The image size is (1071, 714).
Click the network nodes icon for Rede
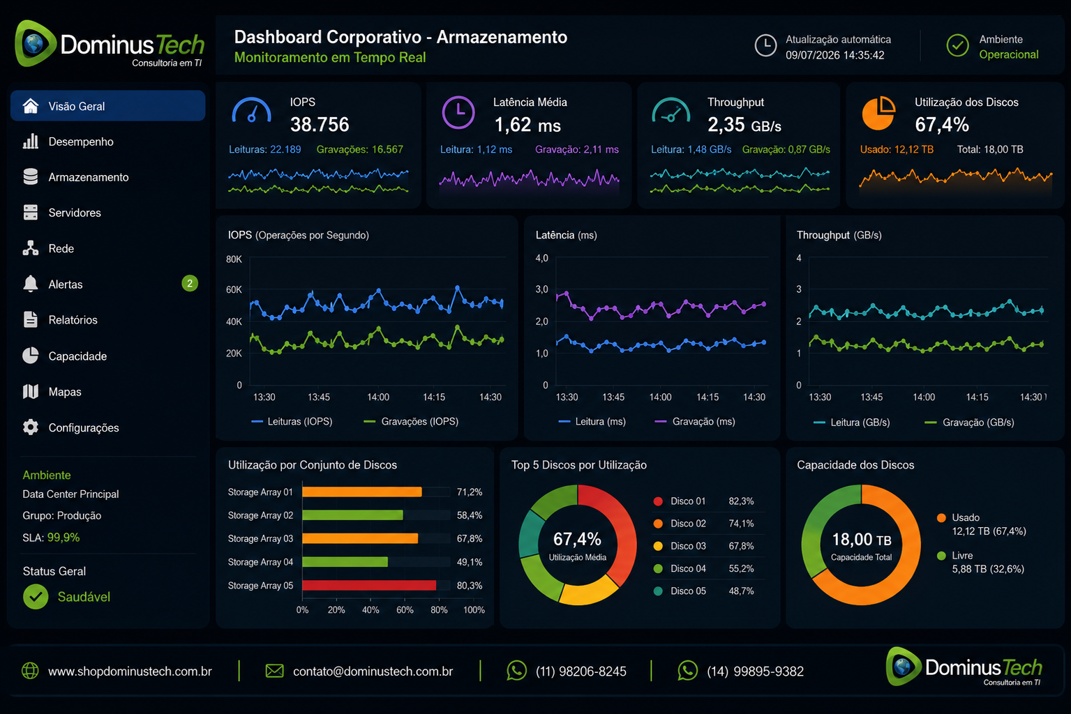(x=31, y=248)
